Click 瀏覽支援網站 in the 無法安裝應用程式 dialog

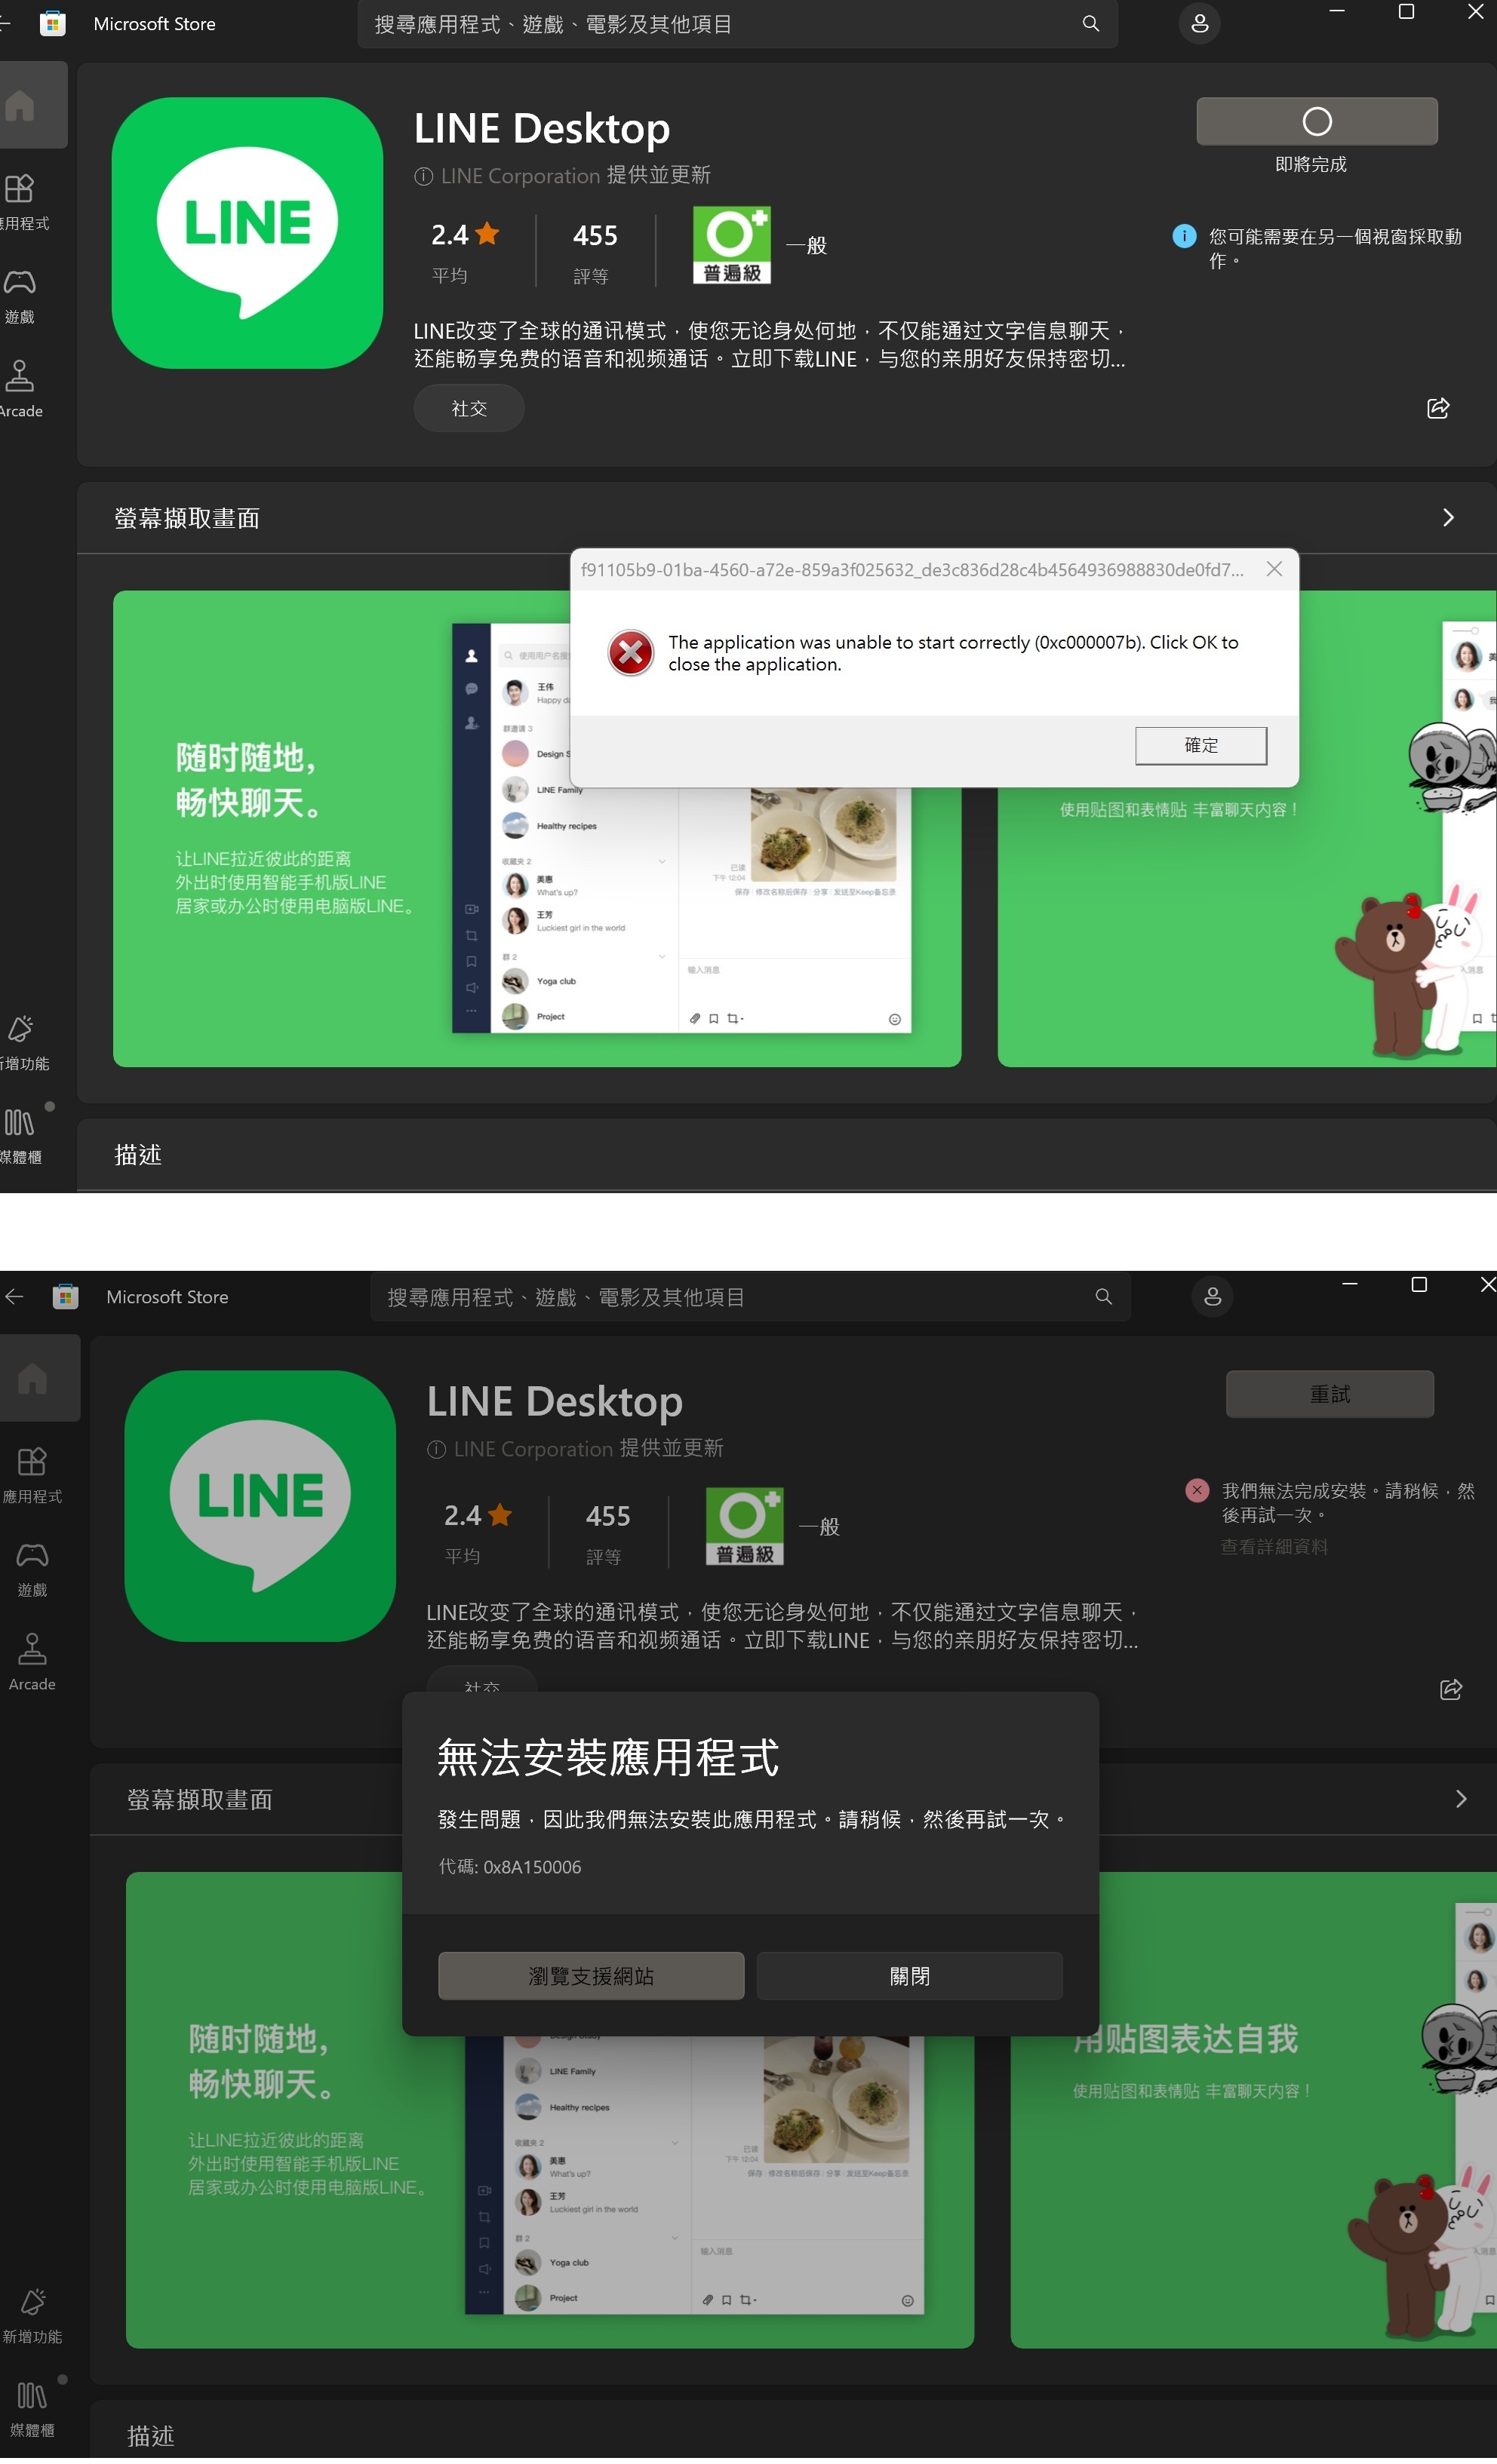(x=590, y=1976)
